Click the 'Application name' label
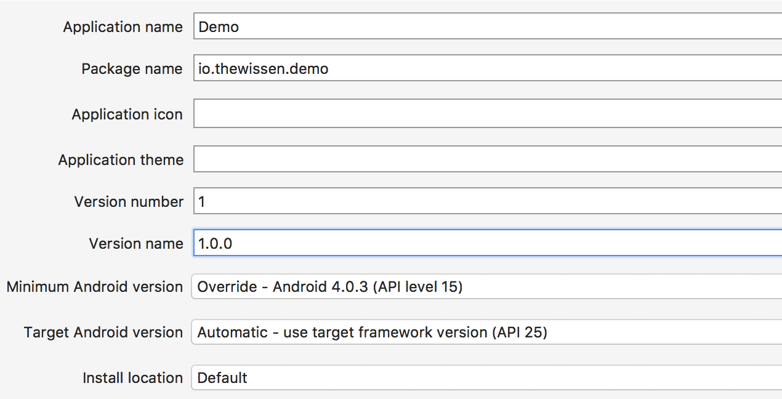This screenshot has height=399, width=782. pos(123,26)
